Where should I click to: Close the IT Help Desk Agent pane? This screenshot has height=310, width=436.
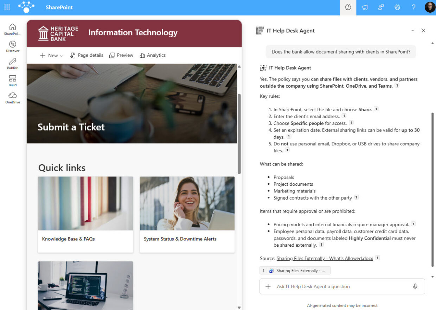423,31
